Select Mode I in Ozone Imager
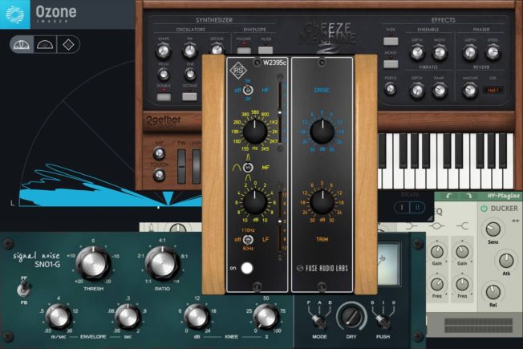 click(402, 208)
